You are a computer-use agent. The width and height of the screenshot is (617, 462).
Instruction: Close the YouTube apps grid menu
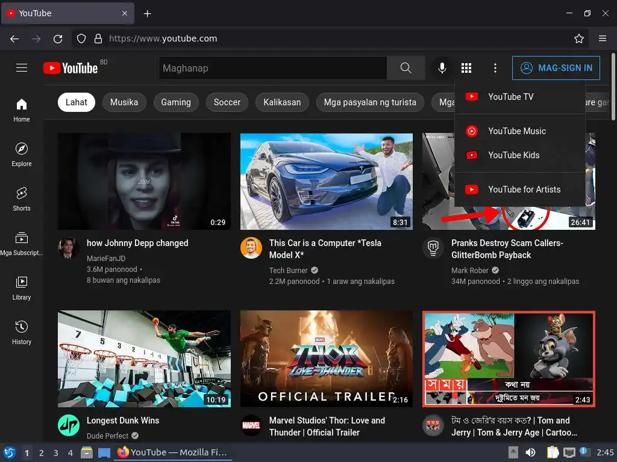(466, 68)
